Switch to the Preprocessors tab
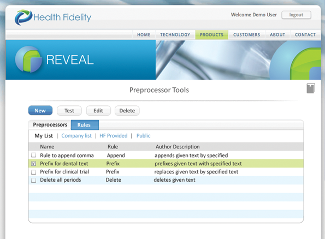 pos(50,124)
